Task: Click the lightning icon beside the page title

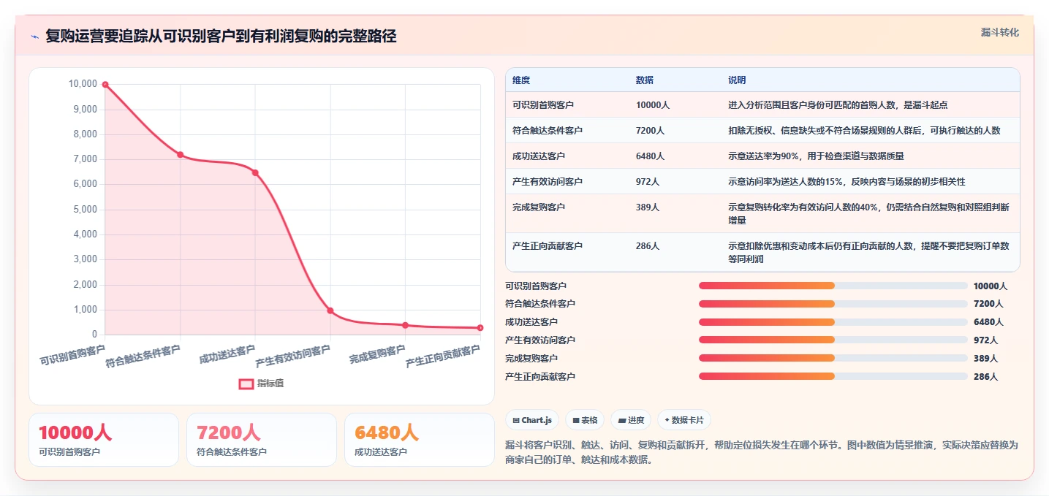Action: click(34, 37)
